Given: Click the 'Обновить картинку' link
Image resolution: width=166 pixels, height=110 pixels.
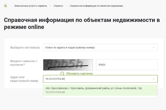Looking at the screenshot, I should coord(79,73).
